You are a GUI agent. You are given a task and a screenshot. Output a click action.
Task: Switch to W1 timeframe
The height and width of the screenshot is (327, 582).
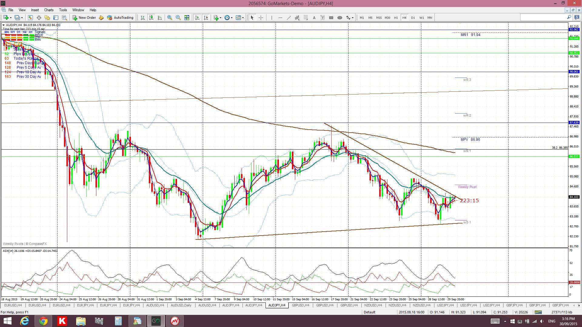click(x=422, y=18)
